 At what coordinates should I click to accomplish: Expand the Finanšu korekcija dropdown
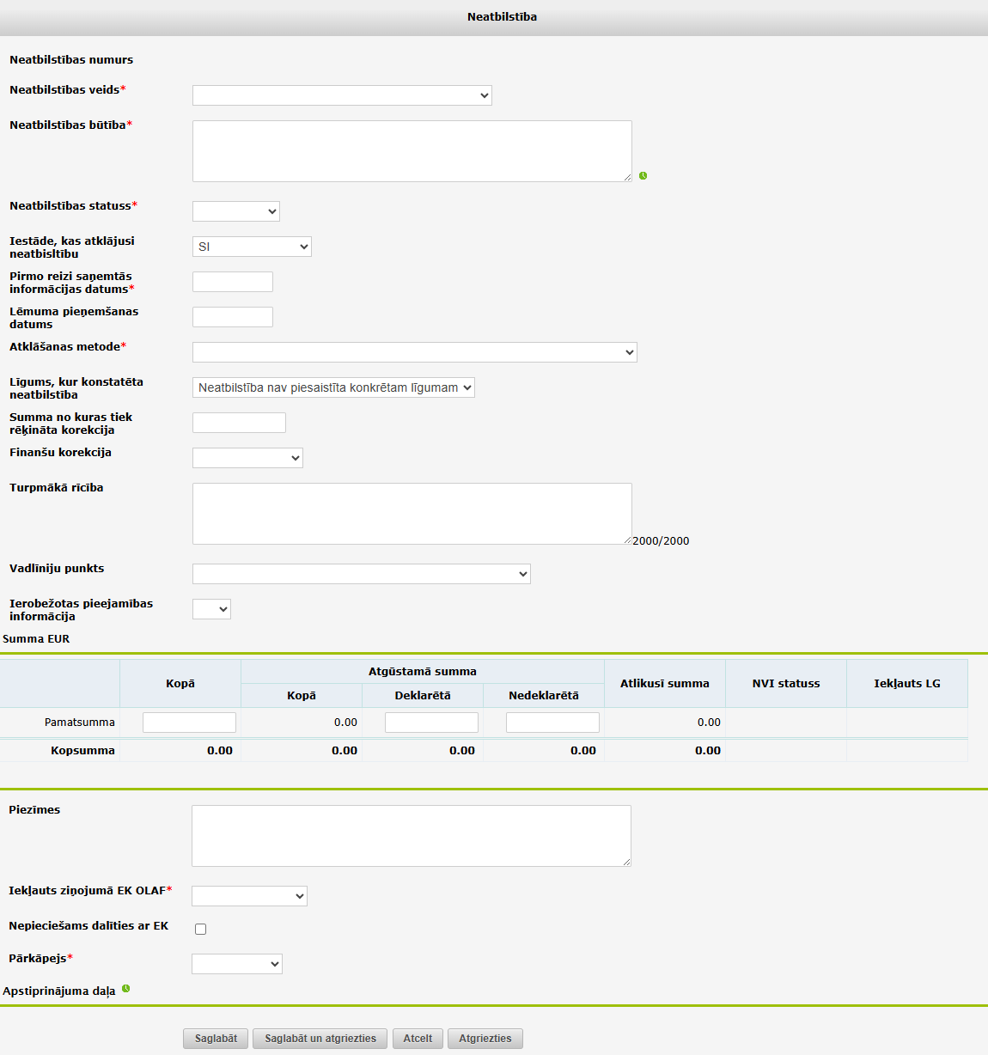(247, 458)
